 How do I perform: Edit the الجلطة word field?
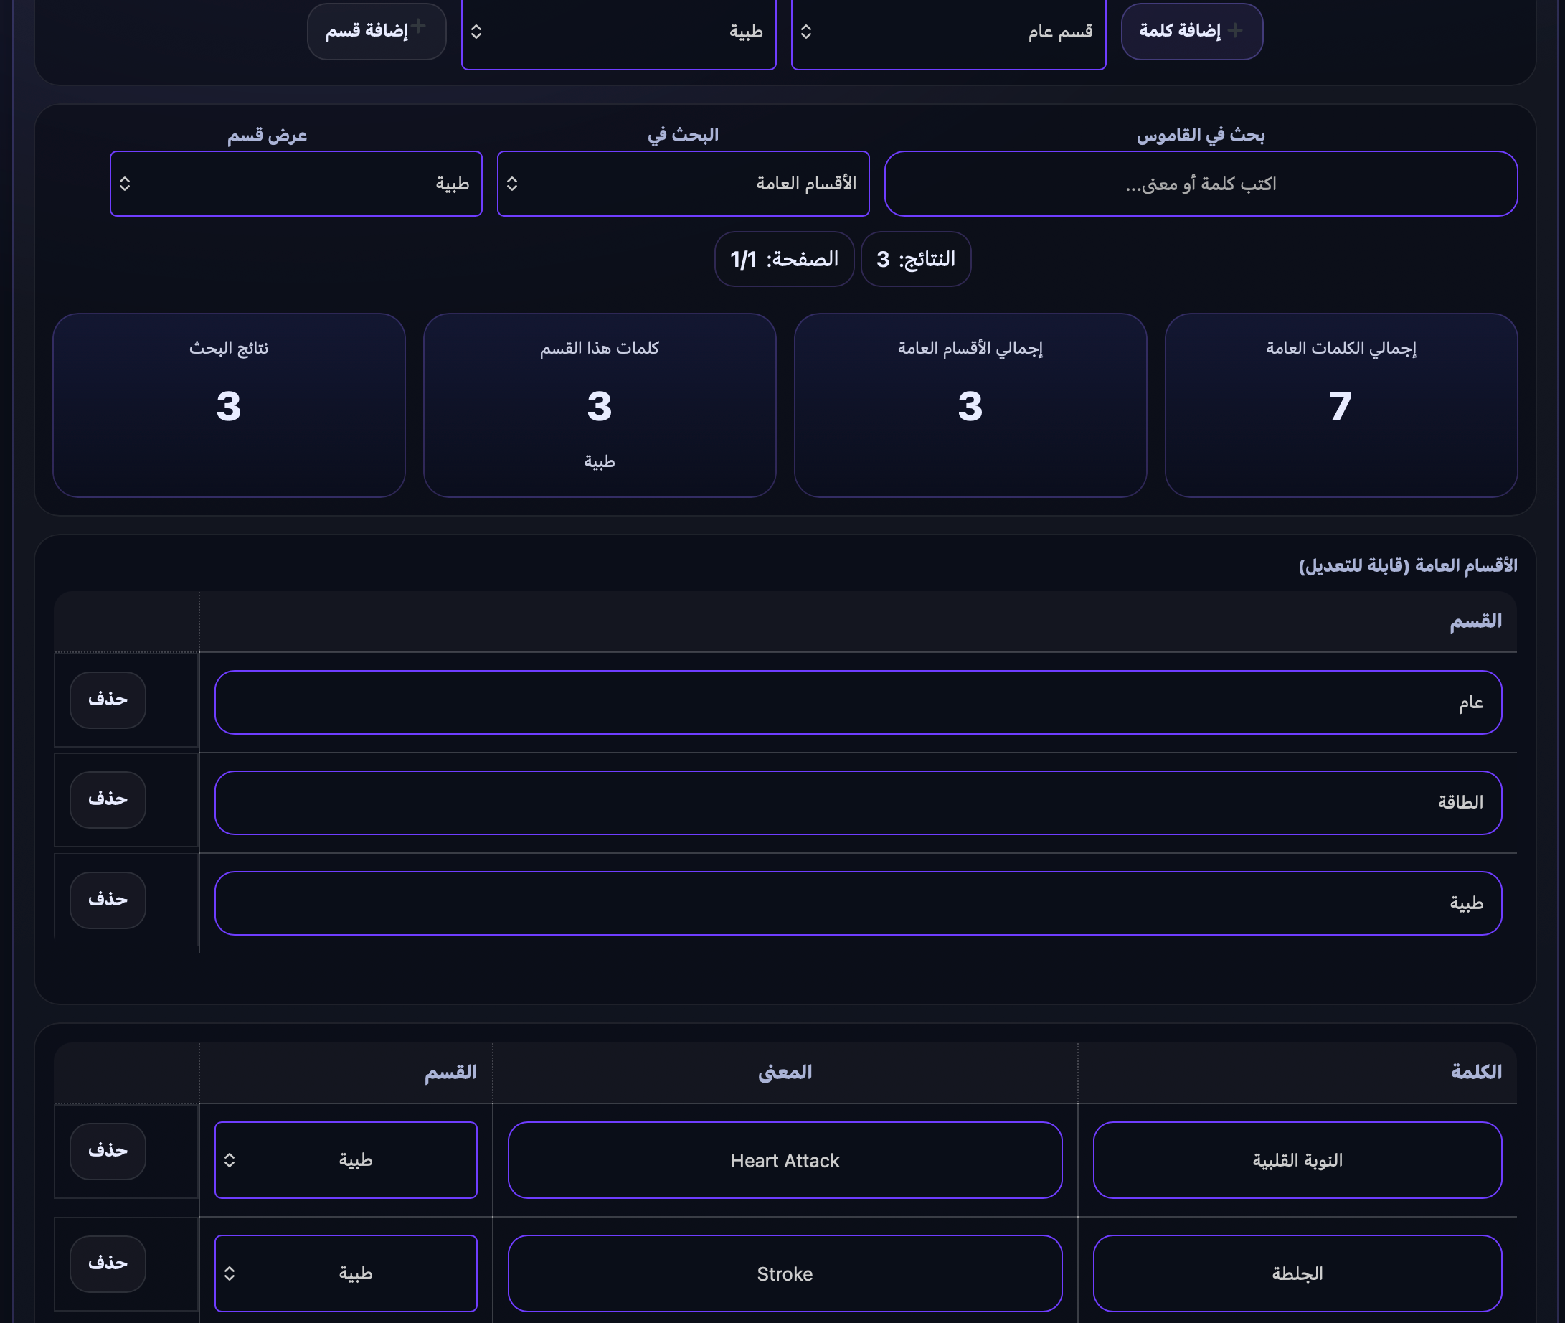tap(1297, 1273)
